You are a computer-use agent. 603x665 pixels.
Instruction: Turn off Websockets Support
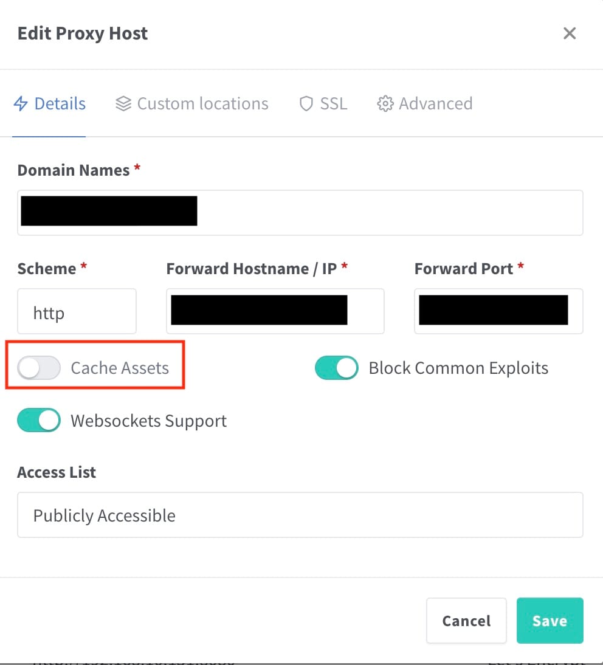click(x=38, y=420)
